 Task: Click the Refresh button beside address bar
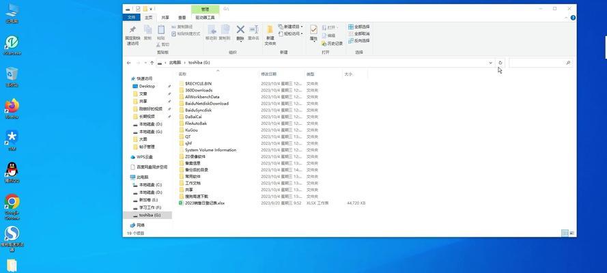[500, 63]
